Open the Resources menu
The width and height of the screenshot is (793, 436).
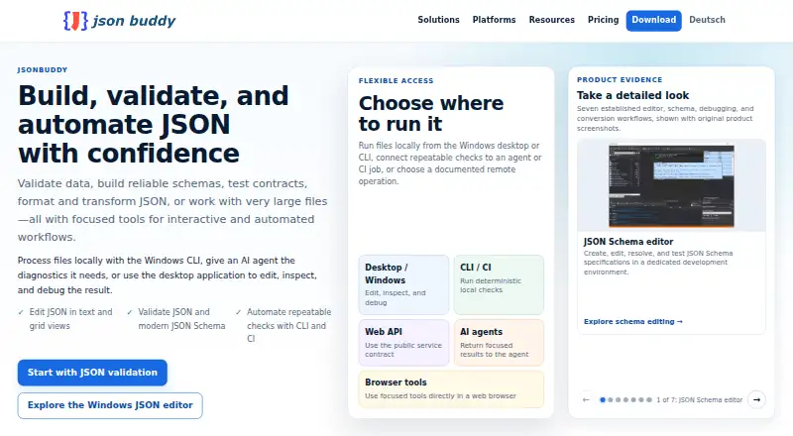552,20
